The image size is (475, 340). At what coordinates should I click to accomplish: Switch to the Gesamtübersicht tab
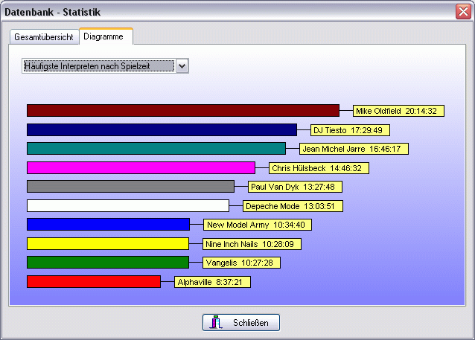[x=44, y=37]
